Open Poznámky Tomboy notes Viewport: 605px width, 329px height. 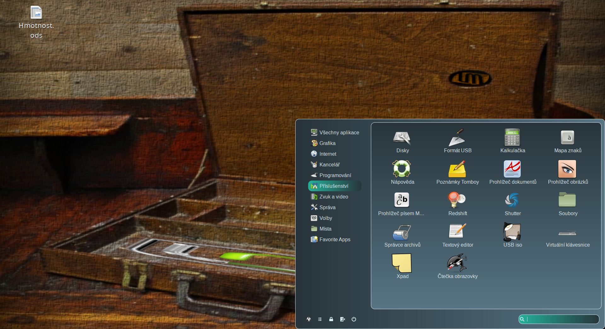[x=457, y=172]
